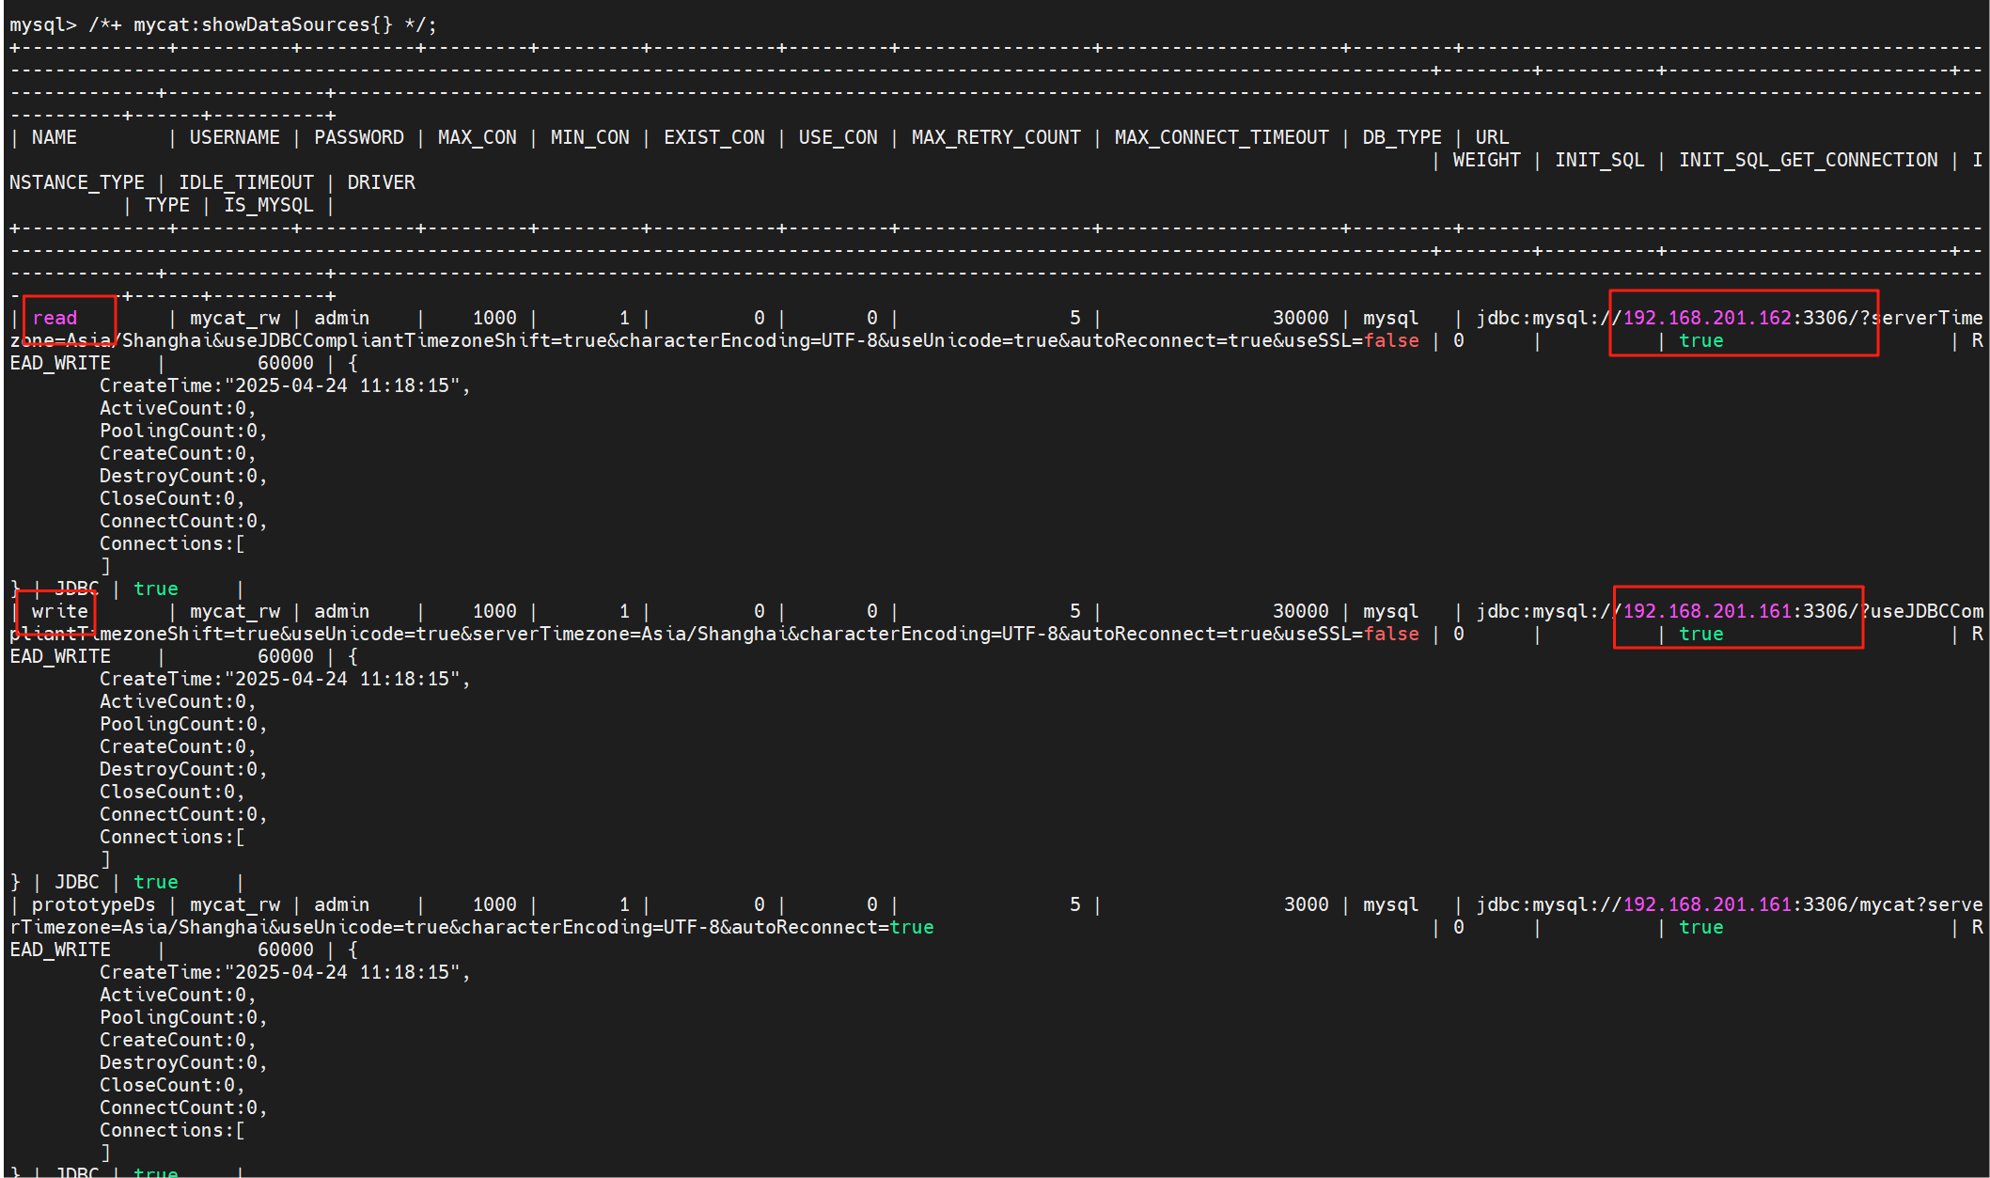Viewport: 1990px width, 1178px height.
Task: Click the USERNAME column header
Action: click(x=235, y=137)
